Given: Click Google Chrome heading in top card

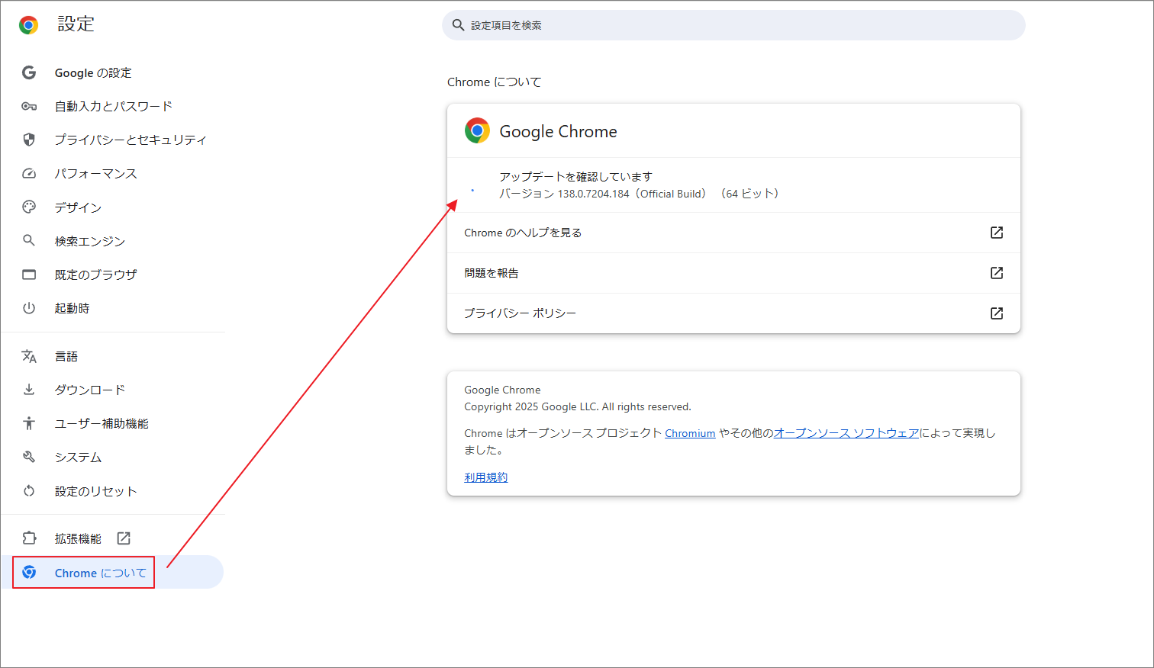Looking at the screenshot, I should [558, 131].
